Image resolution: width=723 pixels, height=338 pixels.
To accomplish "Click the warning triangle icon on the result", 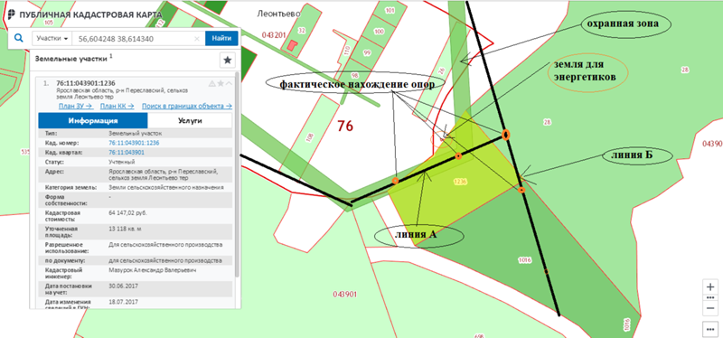I will [212, 83].
